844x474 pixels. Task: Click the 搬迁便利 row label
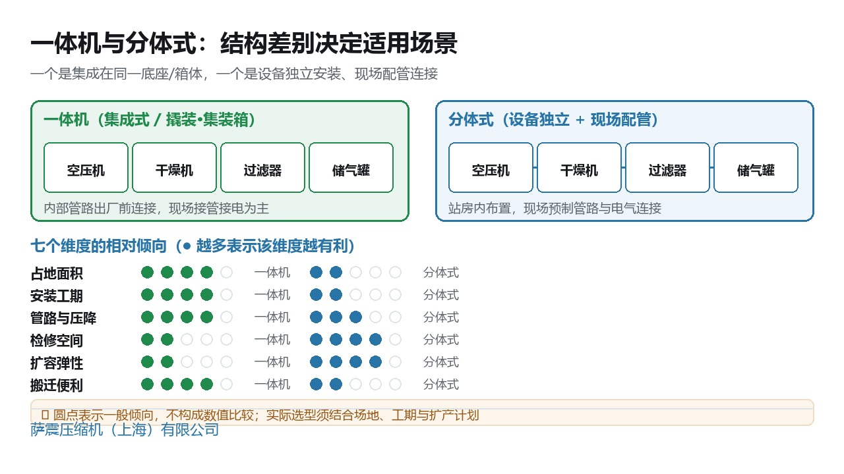coord(57,385)
